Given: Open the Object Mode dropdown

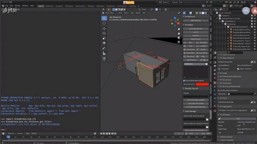Looking at the screenshot, I should pyautogui.click(x=109, y=13).
